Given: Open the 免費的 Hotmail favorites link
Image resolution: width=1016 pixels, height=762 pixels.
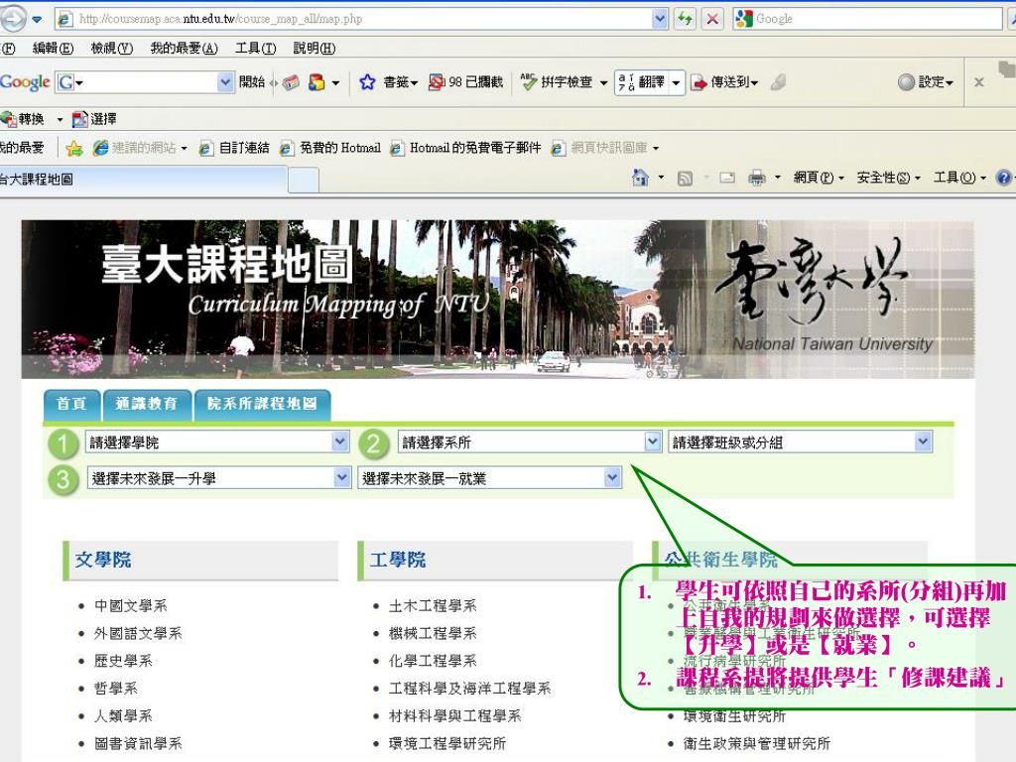Looking at the screenshot, I should click(x=329, y=149).
